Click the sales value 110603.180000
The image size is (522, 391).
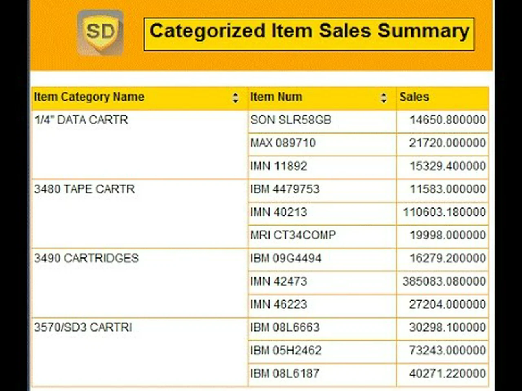(x=445, y=212)
